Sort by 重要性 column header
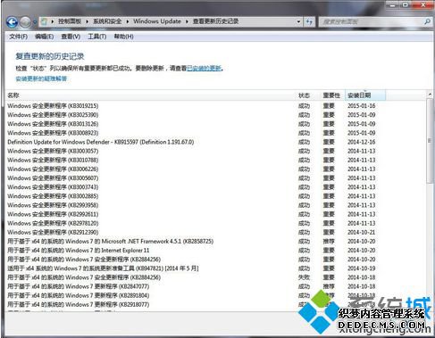This screenshot has width=435, height=338. (331, 95)
